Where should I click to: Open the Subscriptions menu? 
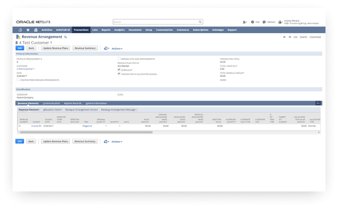pyautogui.click(x=200, y=30)
